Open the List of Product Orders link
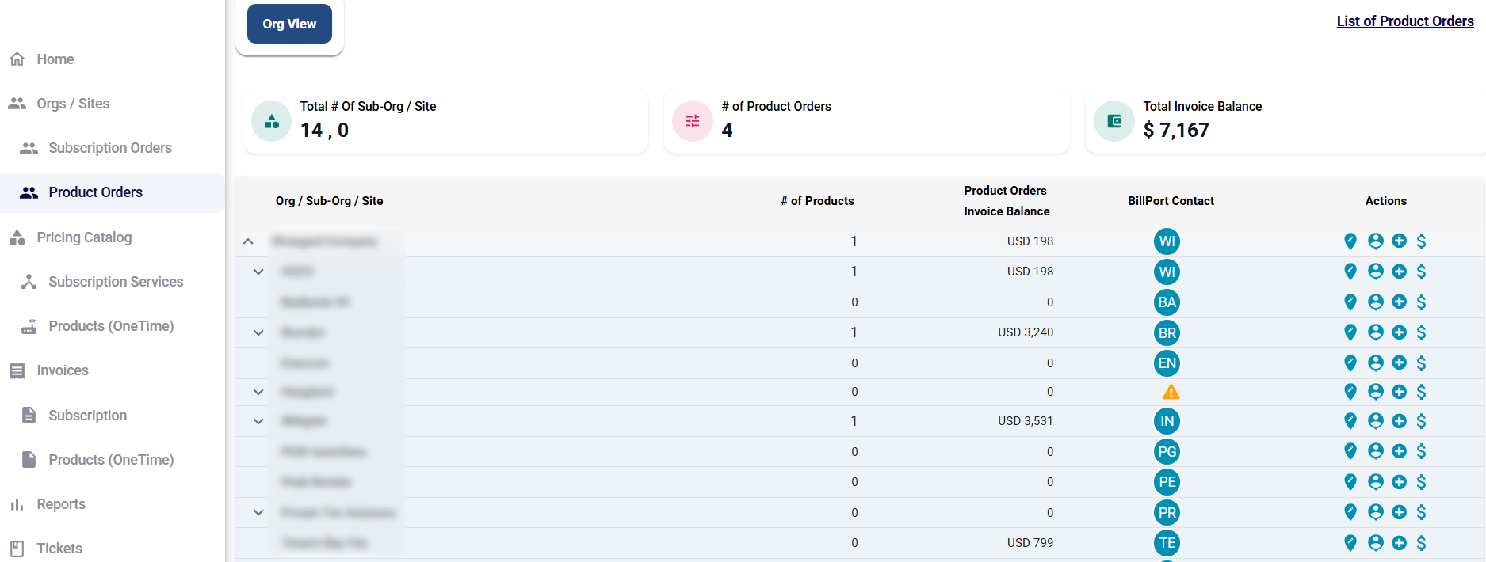This screenshot has height=562, width=1486. point(1404,21)
